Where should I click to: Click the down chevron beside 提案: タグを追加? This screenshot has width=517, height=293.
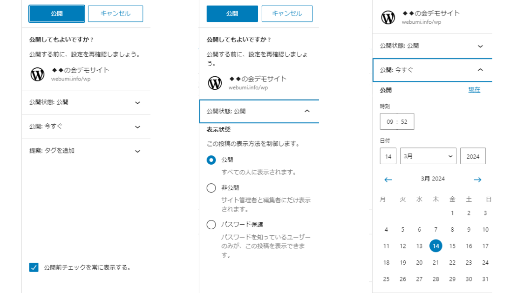(x=137, y=151)
